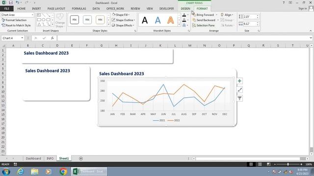Click Excel Help question mark
314x176 pixels.
[284, 3]
